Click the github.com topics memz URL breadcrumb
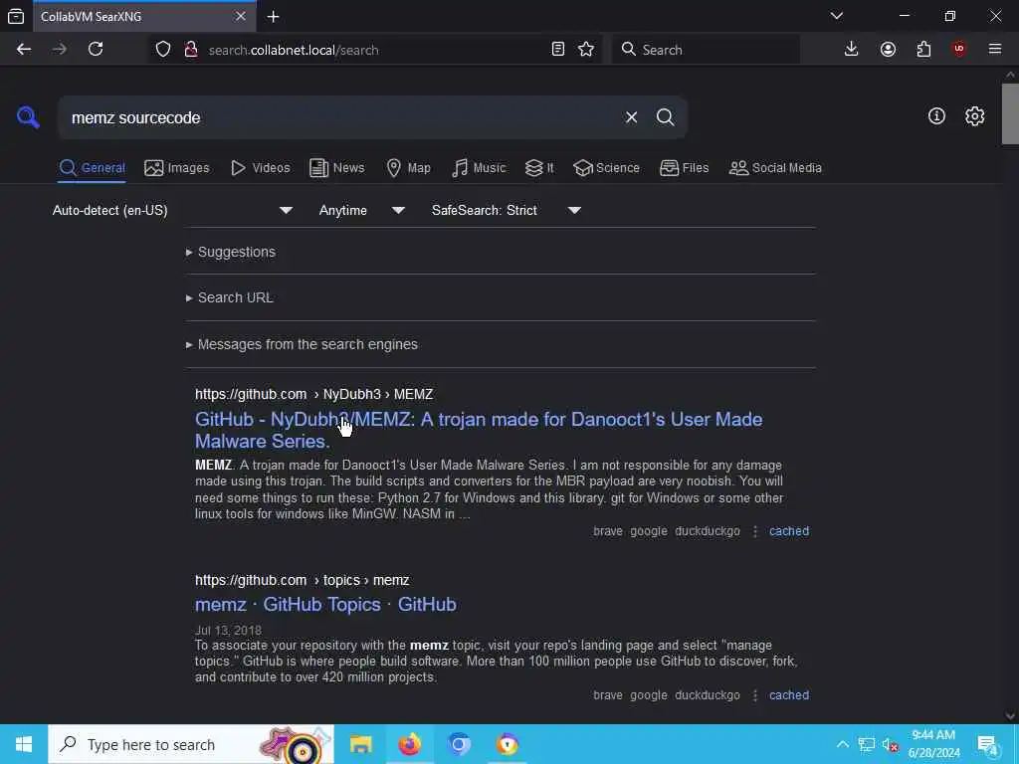1019x764 pixels. pos(303,580)
